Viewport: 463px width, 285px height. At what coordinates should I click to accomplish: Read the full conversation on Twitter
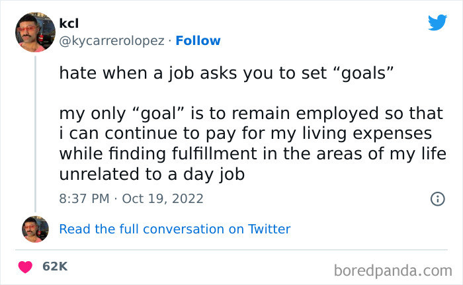click(175, 229)
